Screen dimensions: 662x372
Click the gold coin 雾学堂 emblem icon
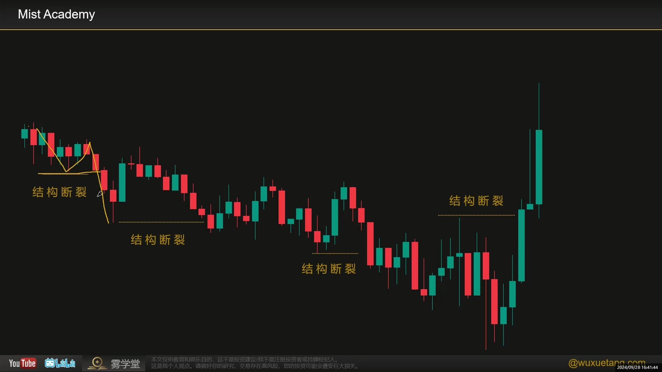97,363
